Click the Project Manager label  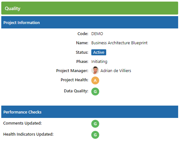(72, 70)
